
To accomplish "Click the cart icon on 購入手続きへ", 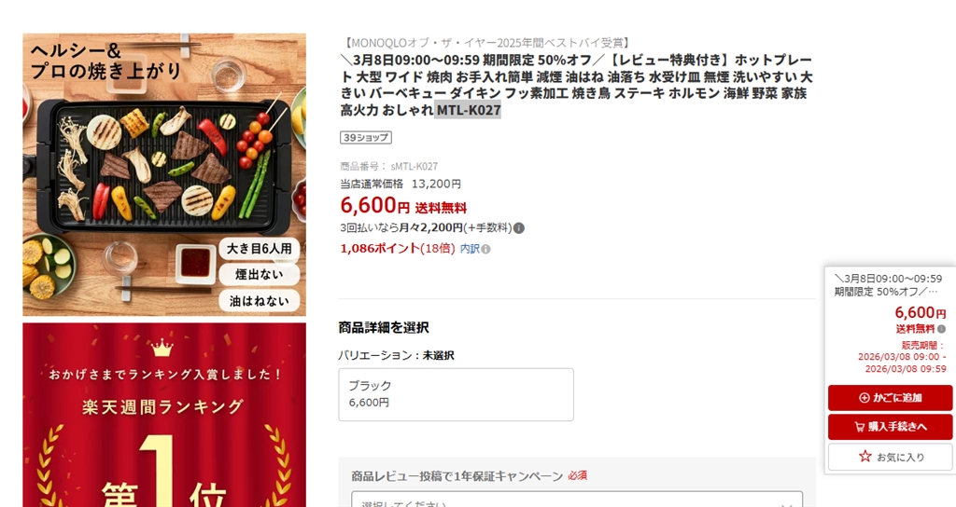I will click(x=859, y=427).
